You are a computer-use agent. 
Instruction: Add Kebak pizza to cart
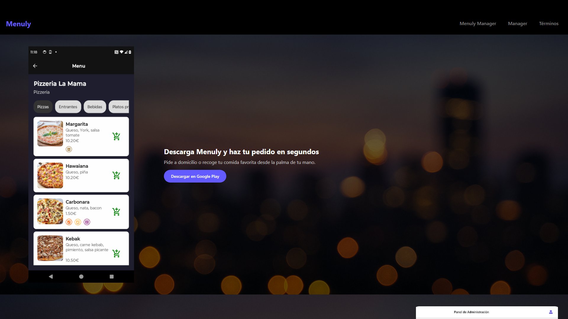click(116, 253)
